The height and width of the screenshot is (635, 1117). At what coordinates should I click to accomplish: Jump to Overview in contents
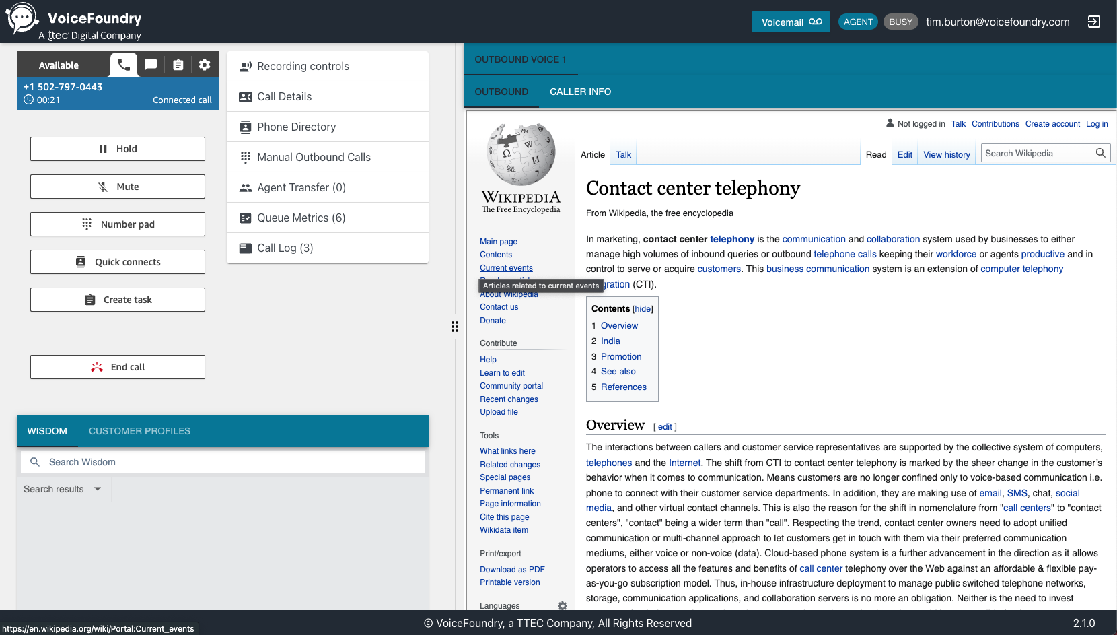(619, 325)
